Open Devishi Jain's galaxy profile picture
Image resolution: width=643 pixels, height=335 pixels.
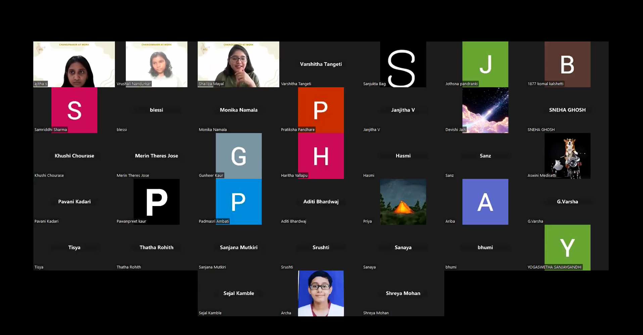(x=485, y=110)
